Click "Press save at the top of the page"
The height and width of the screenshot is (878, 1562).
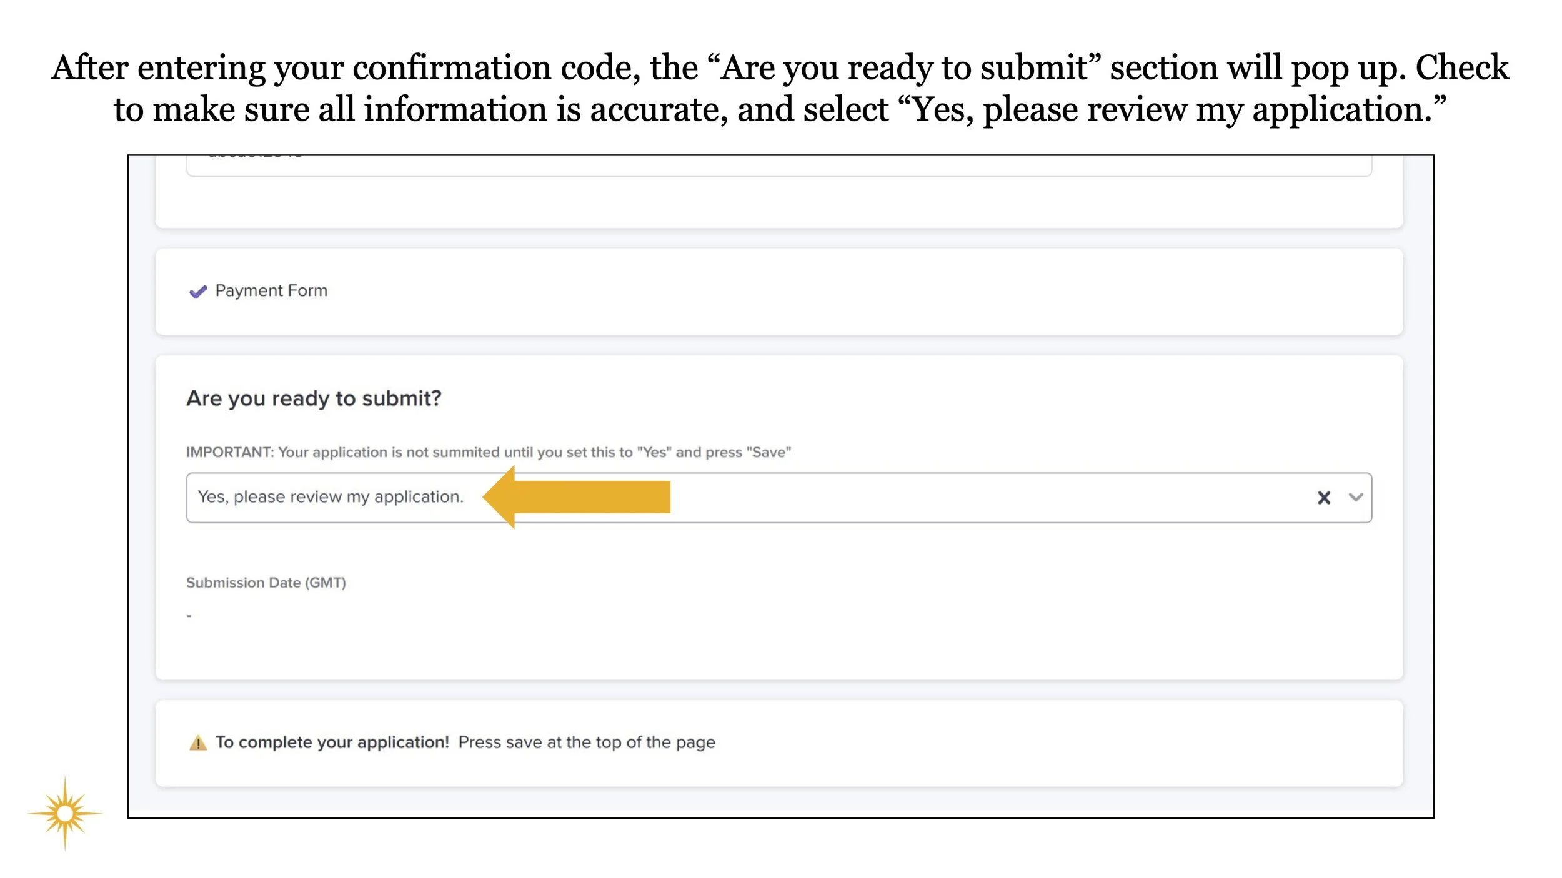(586, 742)
